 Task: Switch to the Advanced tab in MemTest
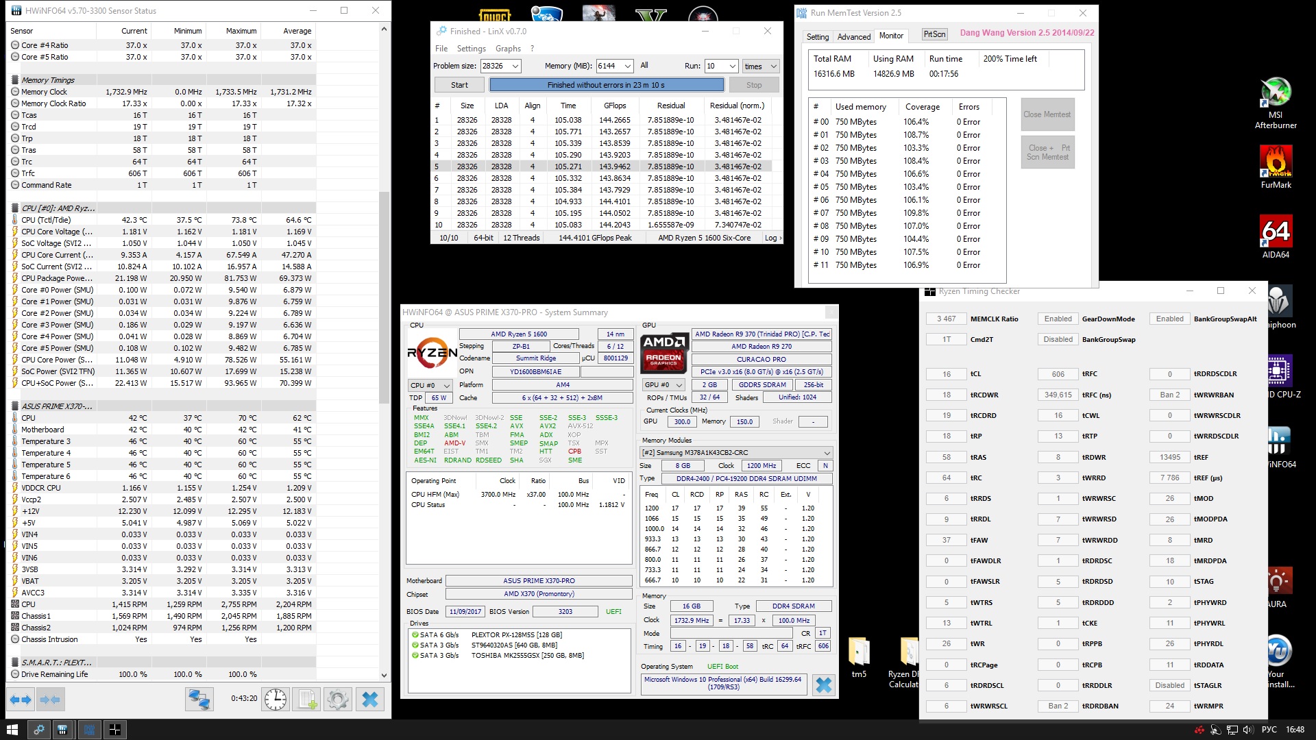pyautogui.click(x=853, y=37)
